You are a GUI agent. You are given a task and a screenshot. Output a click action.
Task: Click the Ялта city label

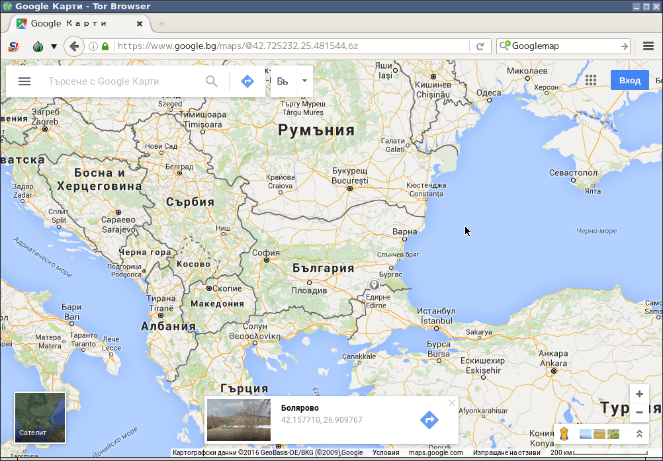tap(593, 191)
